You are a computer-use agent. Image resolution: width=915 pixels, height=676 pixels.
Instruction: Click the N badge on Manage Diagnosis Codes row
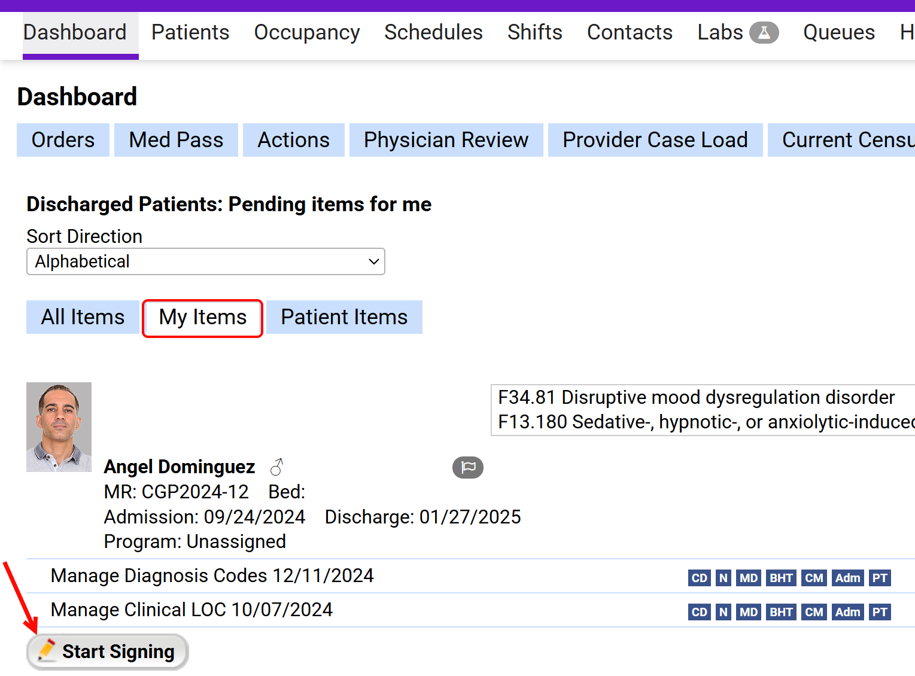coord(723,578)
